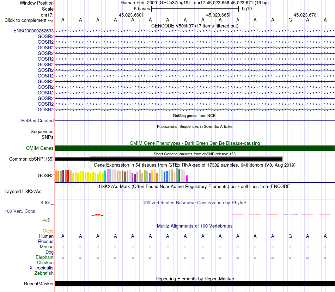335x292 pixels.
Task: Click the Rhesus species label
Action: tap(46, 241)
